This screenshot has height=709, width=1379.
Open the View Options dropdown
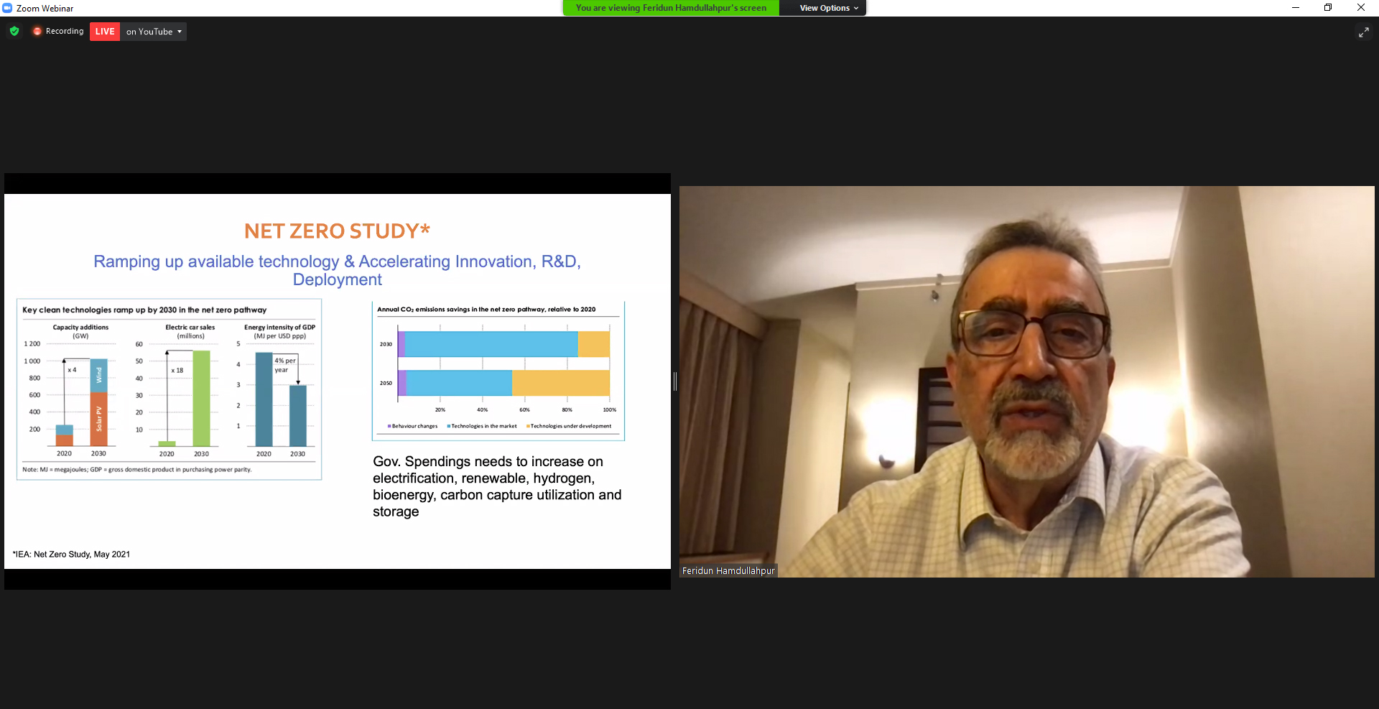(828, 8)
